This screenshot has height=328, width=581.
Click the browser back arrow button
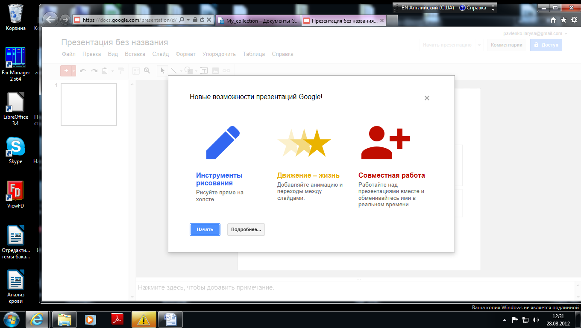(50, 20)
